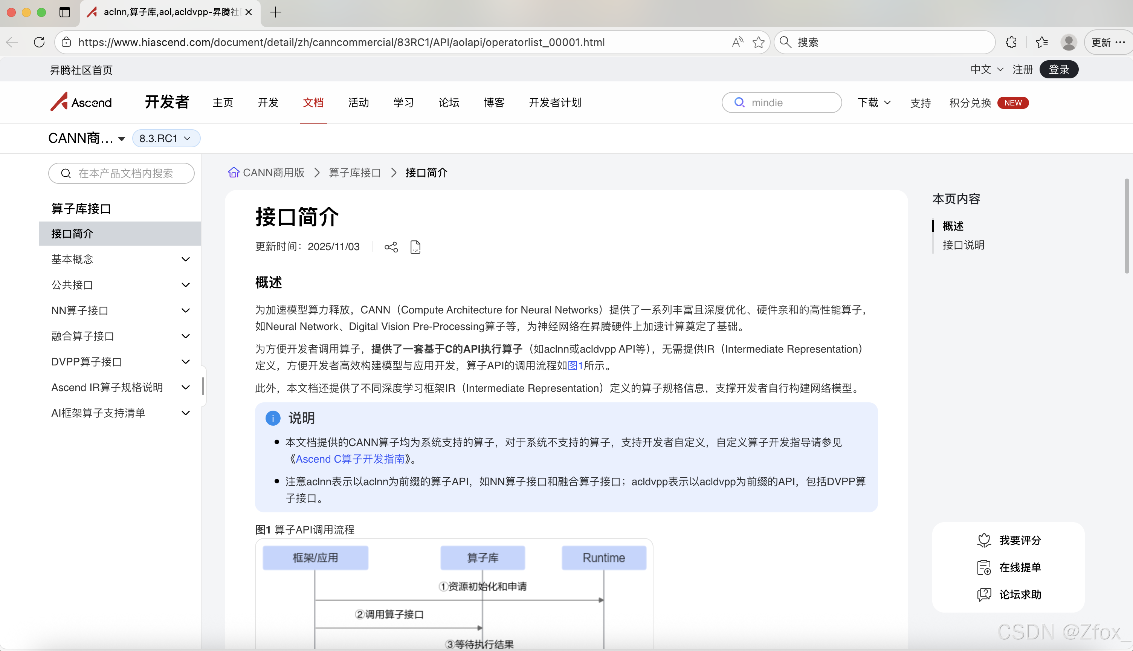Open the 8.3.RC1 version selector

tap(166, 138)
